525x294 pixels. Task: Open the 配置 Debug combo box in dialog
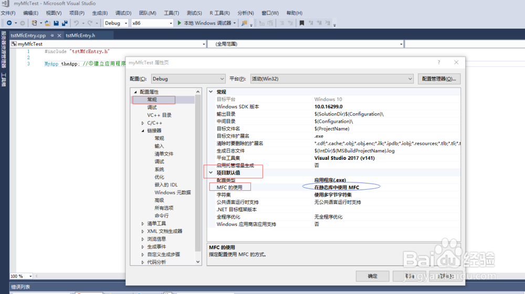point(188,79)
